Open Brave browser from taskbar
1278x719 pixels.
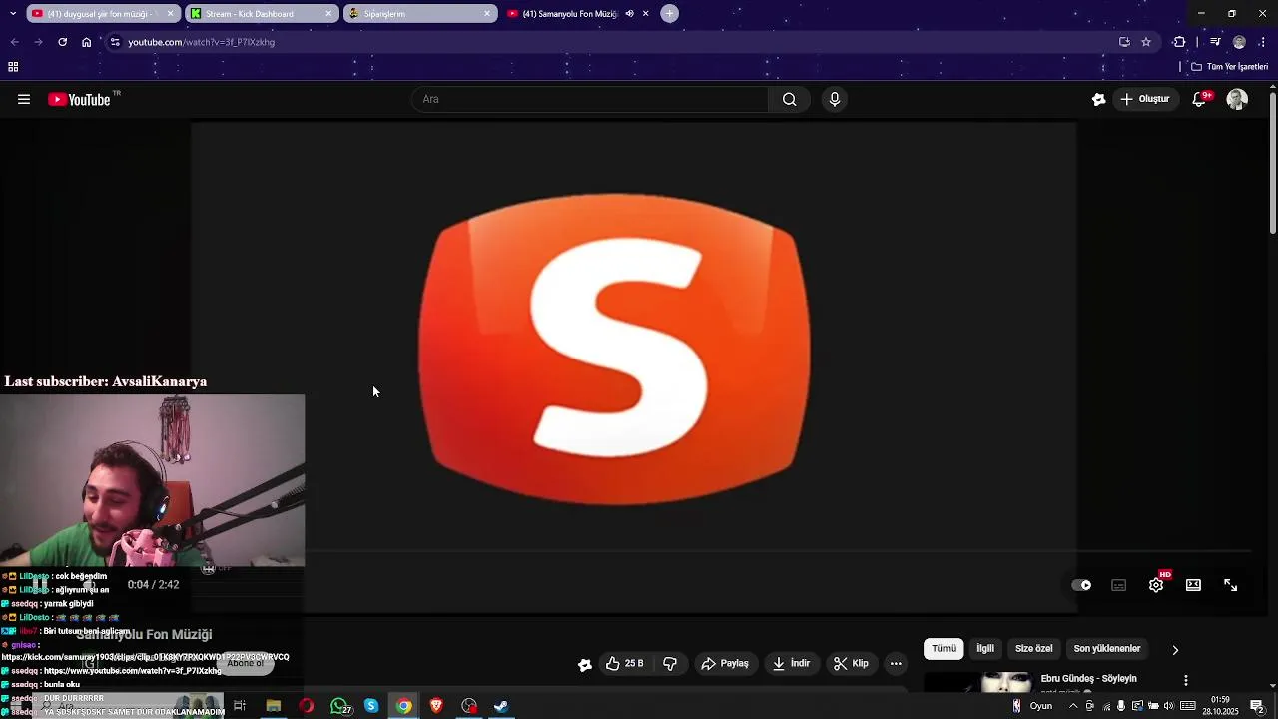[436, 706]
